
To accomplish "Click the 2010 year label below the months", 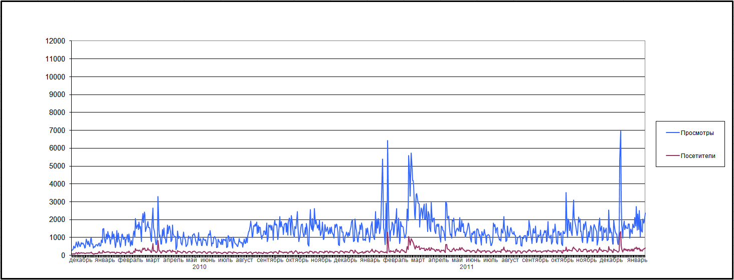I will coord(200,267).
